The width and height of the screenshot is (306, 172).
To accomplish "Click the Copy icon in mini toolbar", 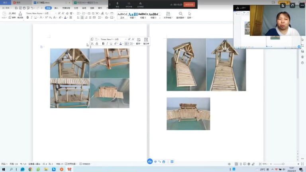I will click(x=92, y=39).
